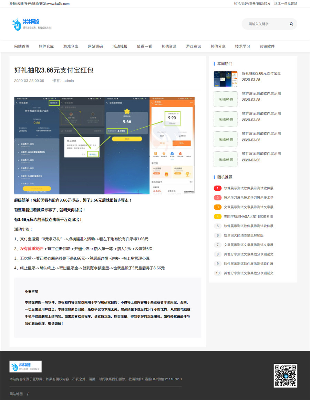The image size is (310, 400).
Task: Open 网站源码 navigation item
Action: tap(95, 47)
